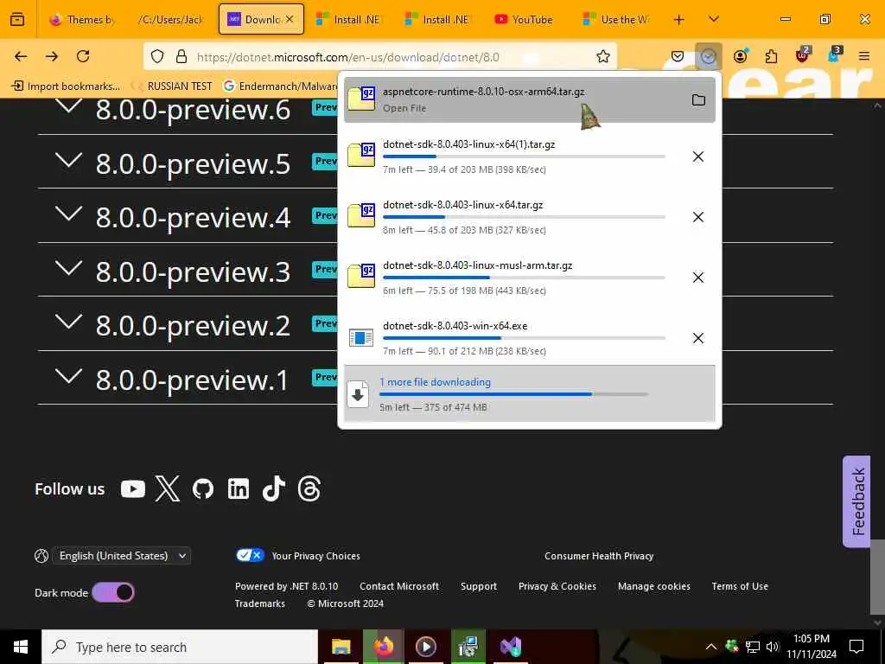List all tabs with the chevron button
This screenshot has height=664, width=885.
tap(713, 19)
